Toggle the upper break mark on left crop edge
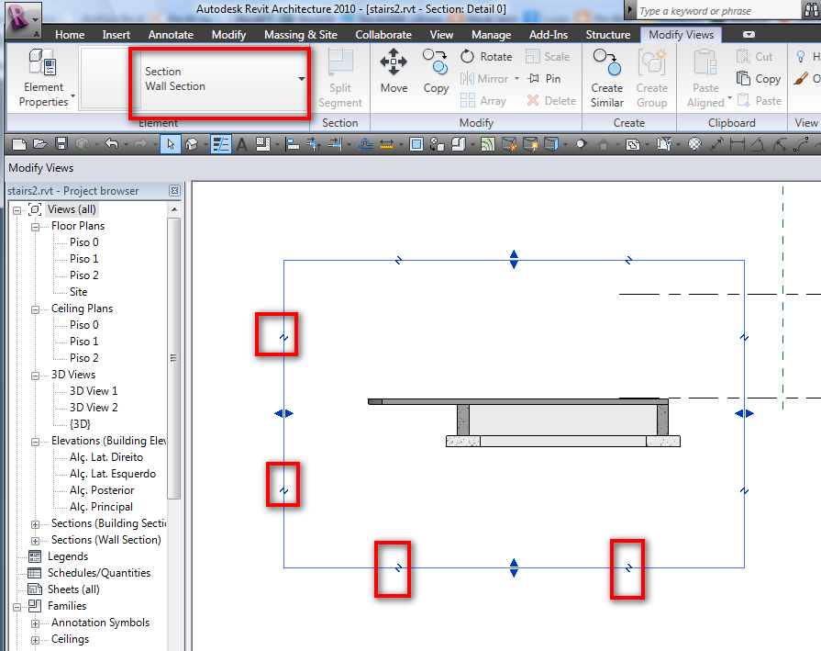 tap(283, 338)
